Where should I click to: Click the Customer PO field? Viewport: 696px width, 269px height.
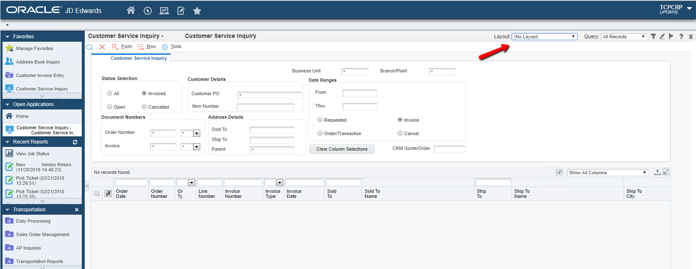pyautogui.click(x=270, y=95)
